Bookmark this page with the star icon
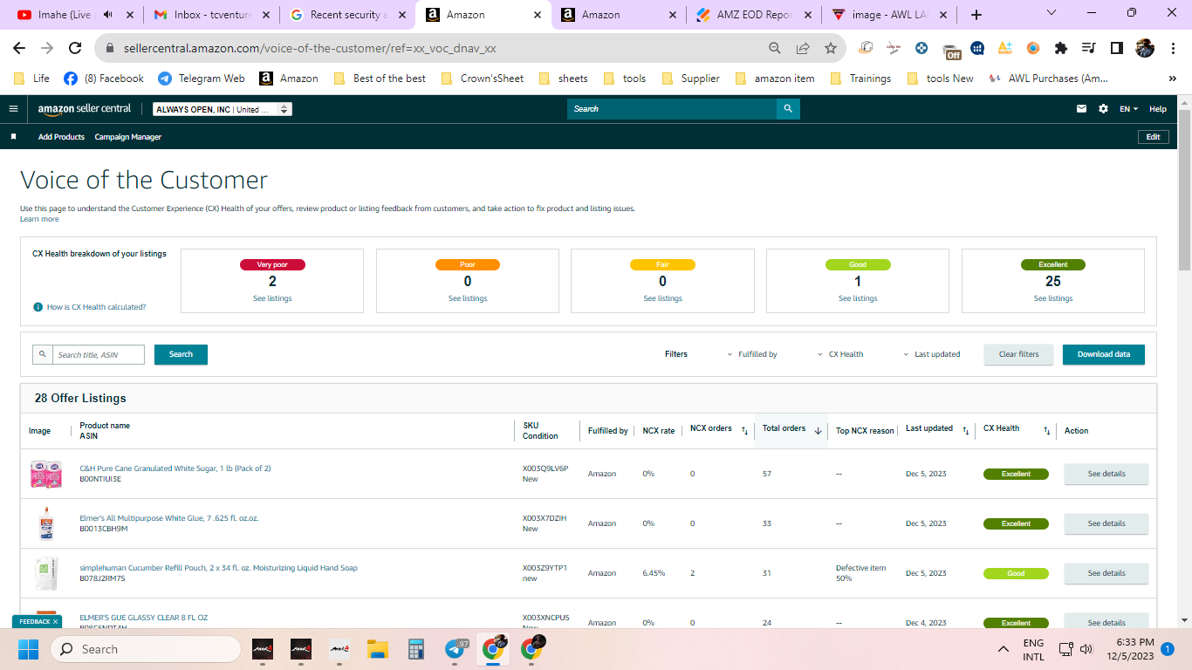Screen dimensions: 1192x670 click(831, 49)
